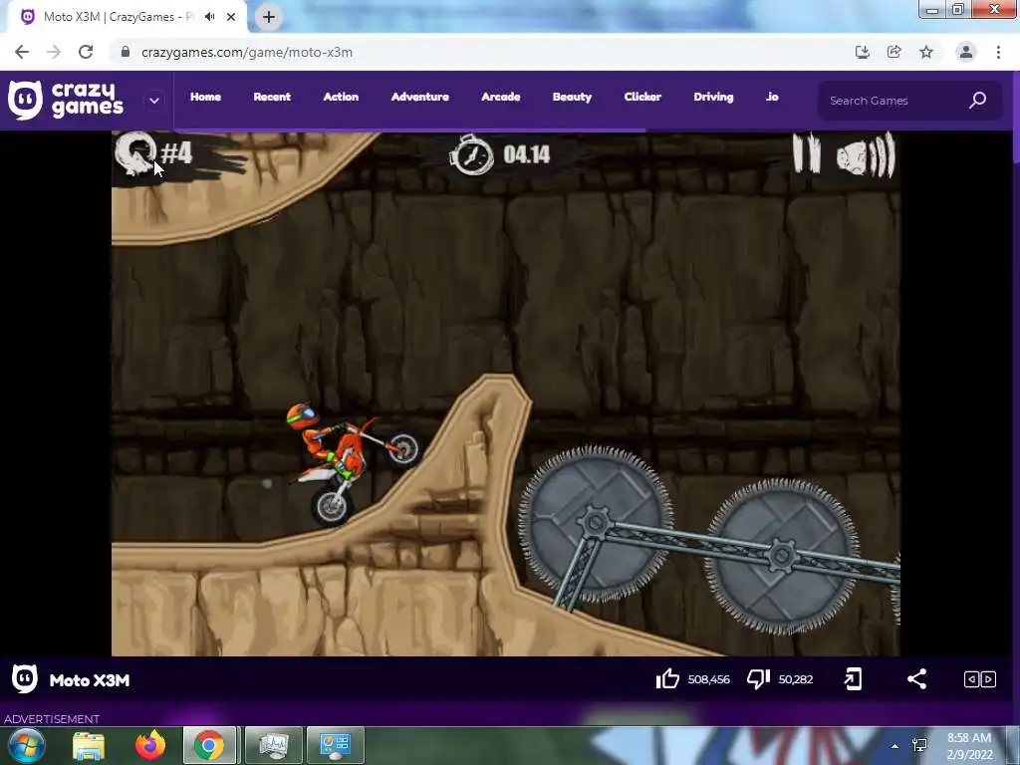Switch to Chrome in taskbar
The width and height of the screenshot is (1020, 765).
point(209,745)
